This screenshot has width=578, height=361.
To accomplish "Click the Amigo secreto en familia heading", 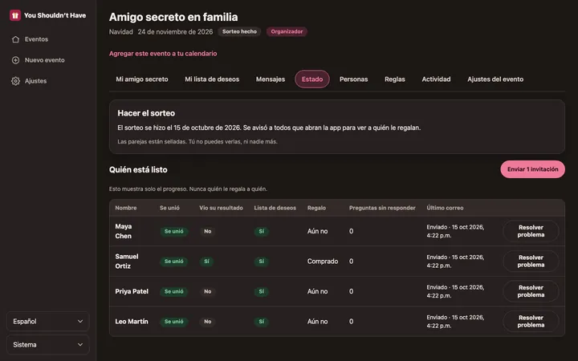I will tap(173, 17).
